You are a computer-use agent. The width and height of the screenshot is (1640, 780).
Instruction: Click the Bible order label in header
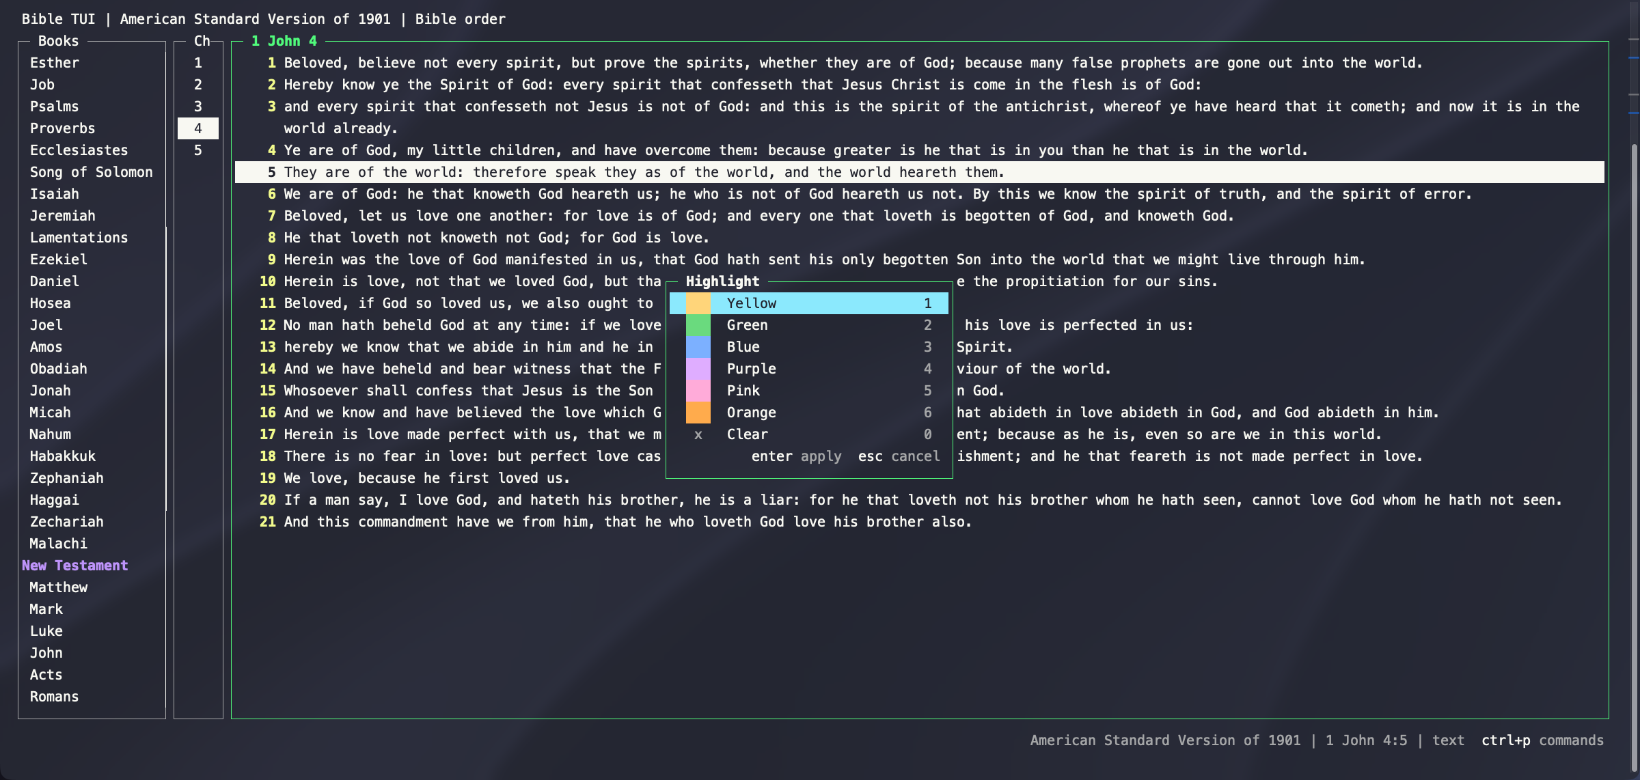click(x=460, y=19)
